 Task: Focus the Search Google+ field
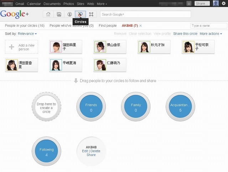[x=145, y=14]
